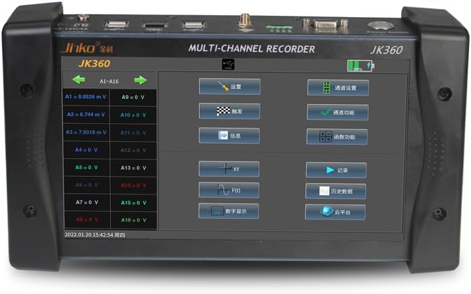Select channel A2 = 6.744 mV cell
The width and height of the screenshot is (471, 294).
[86, 115]
